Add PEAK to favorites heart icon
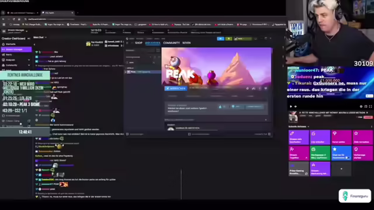 point(265,88)
